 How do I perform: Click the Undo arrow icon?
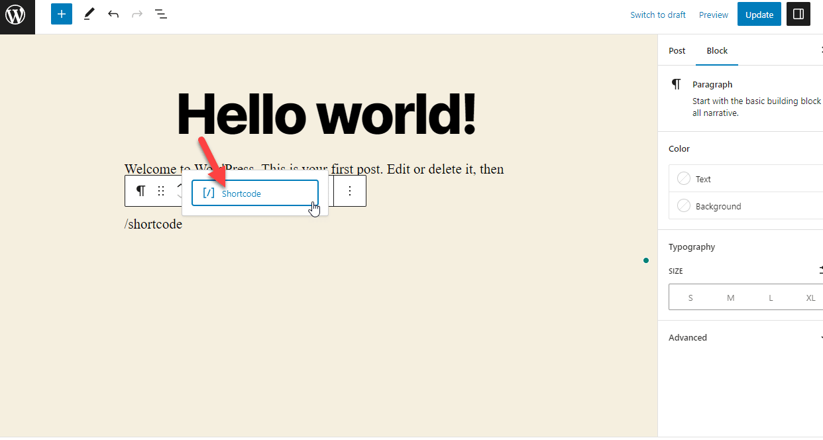113,13
